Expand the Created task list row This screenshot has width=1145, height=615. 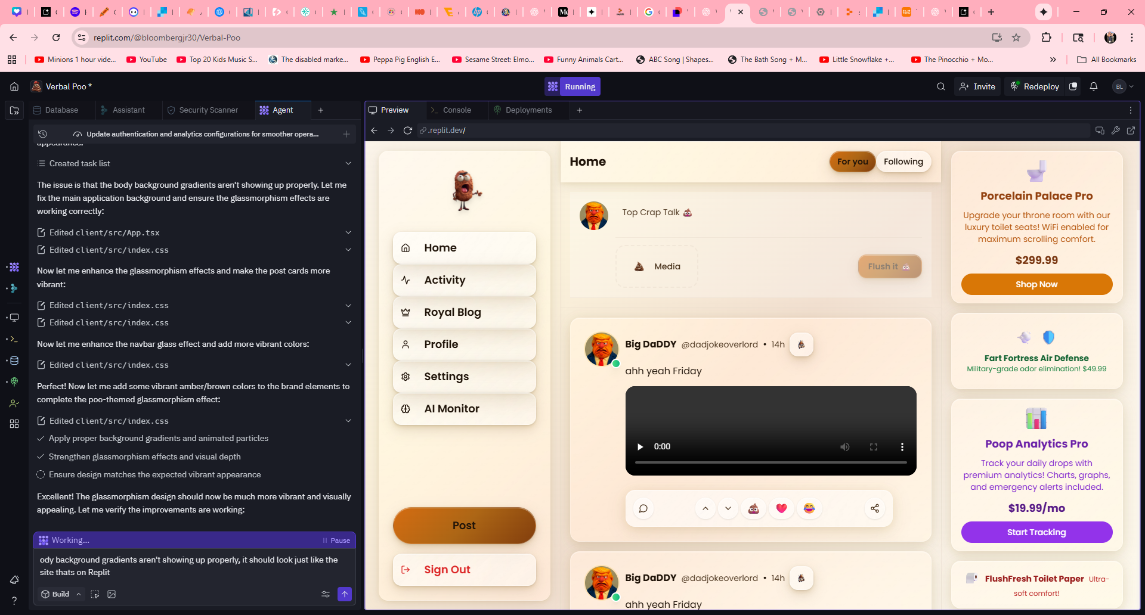point(348,163)
